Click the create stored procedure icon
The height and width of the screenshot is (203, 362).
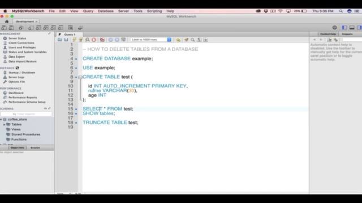(53, 28)
